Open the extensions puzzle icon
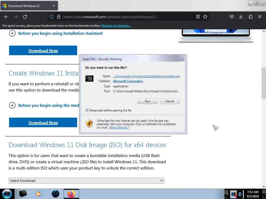The image size is (266, 199). 250,17
